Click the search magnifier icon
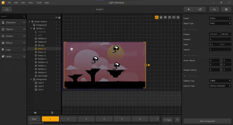The height and width of the screenshot is (125, 233). point(24,16)
